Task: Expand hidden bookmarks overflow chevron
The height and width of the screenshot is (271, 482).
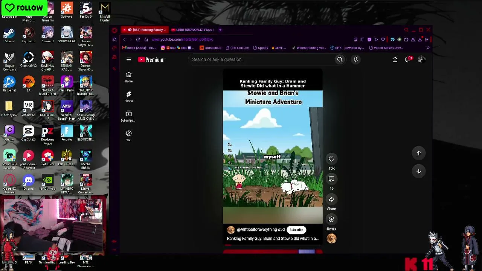Action: [428, 48]
